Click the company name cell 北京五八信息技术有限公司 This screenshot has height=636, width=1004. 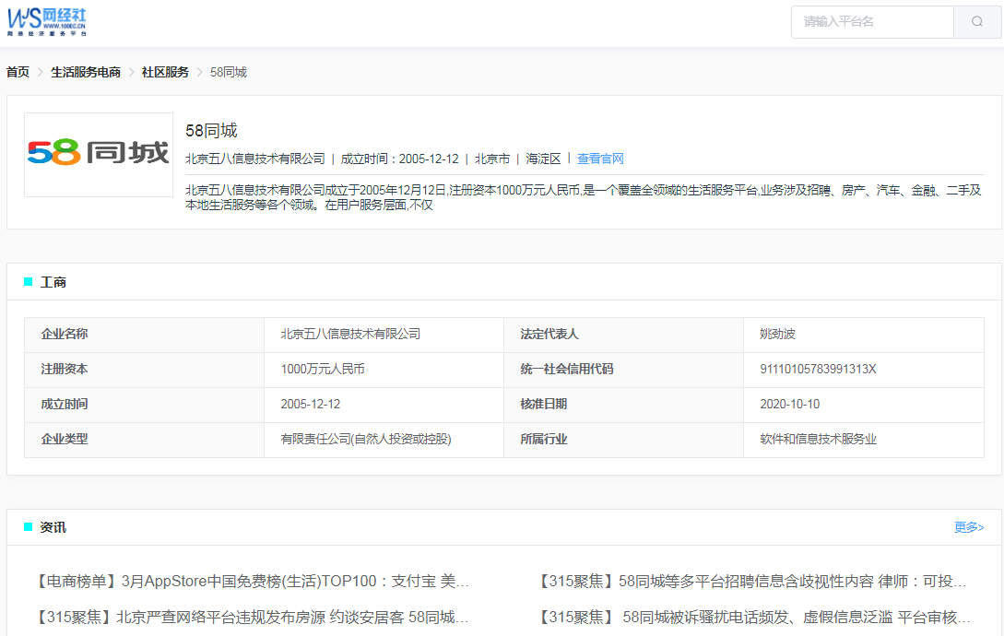350,334
